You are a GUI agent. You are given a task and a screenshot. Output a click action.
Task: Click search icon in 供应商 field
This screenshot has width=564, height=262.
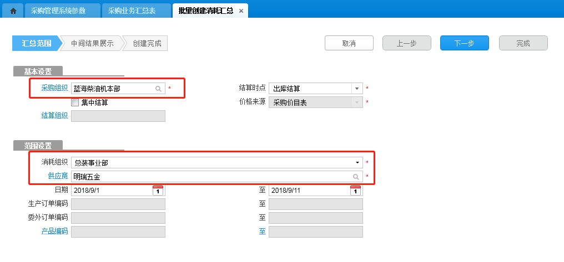click(356, 177)
